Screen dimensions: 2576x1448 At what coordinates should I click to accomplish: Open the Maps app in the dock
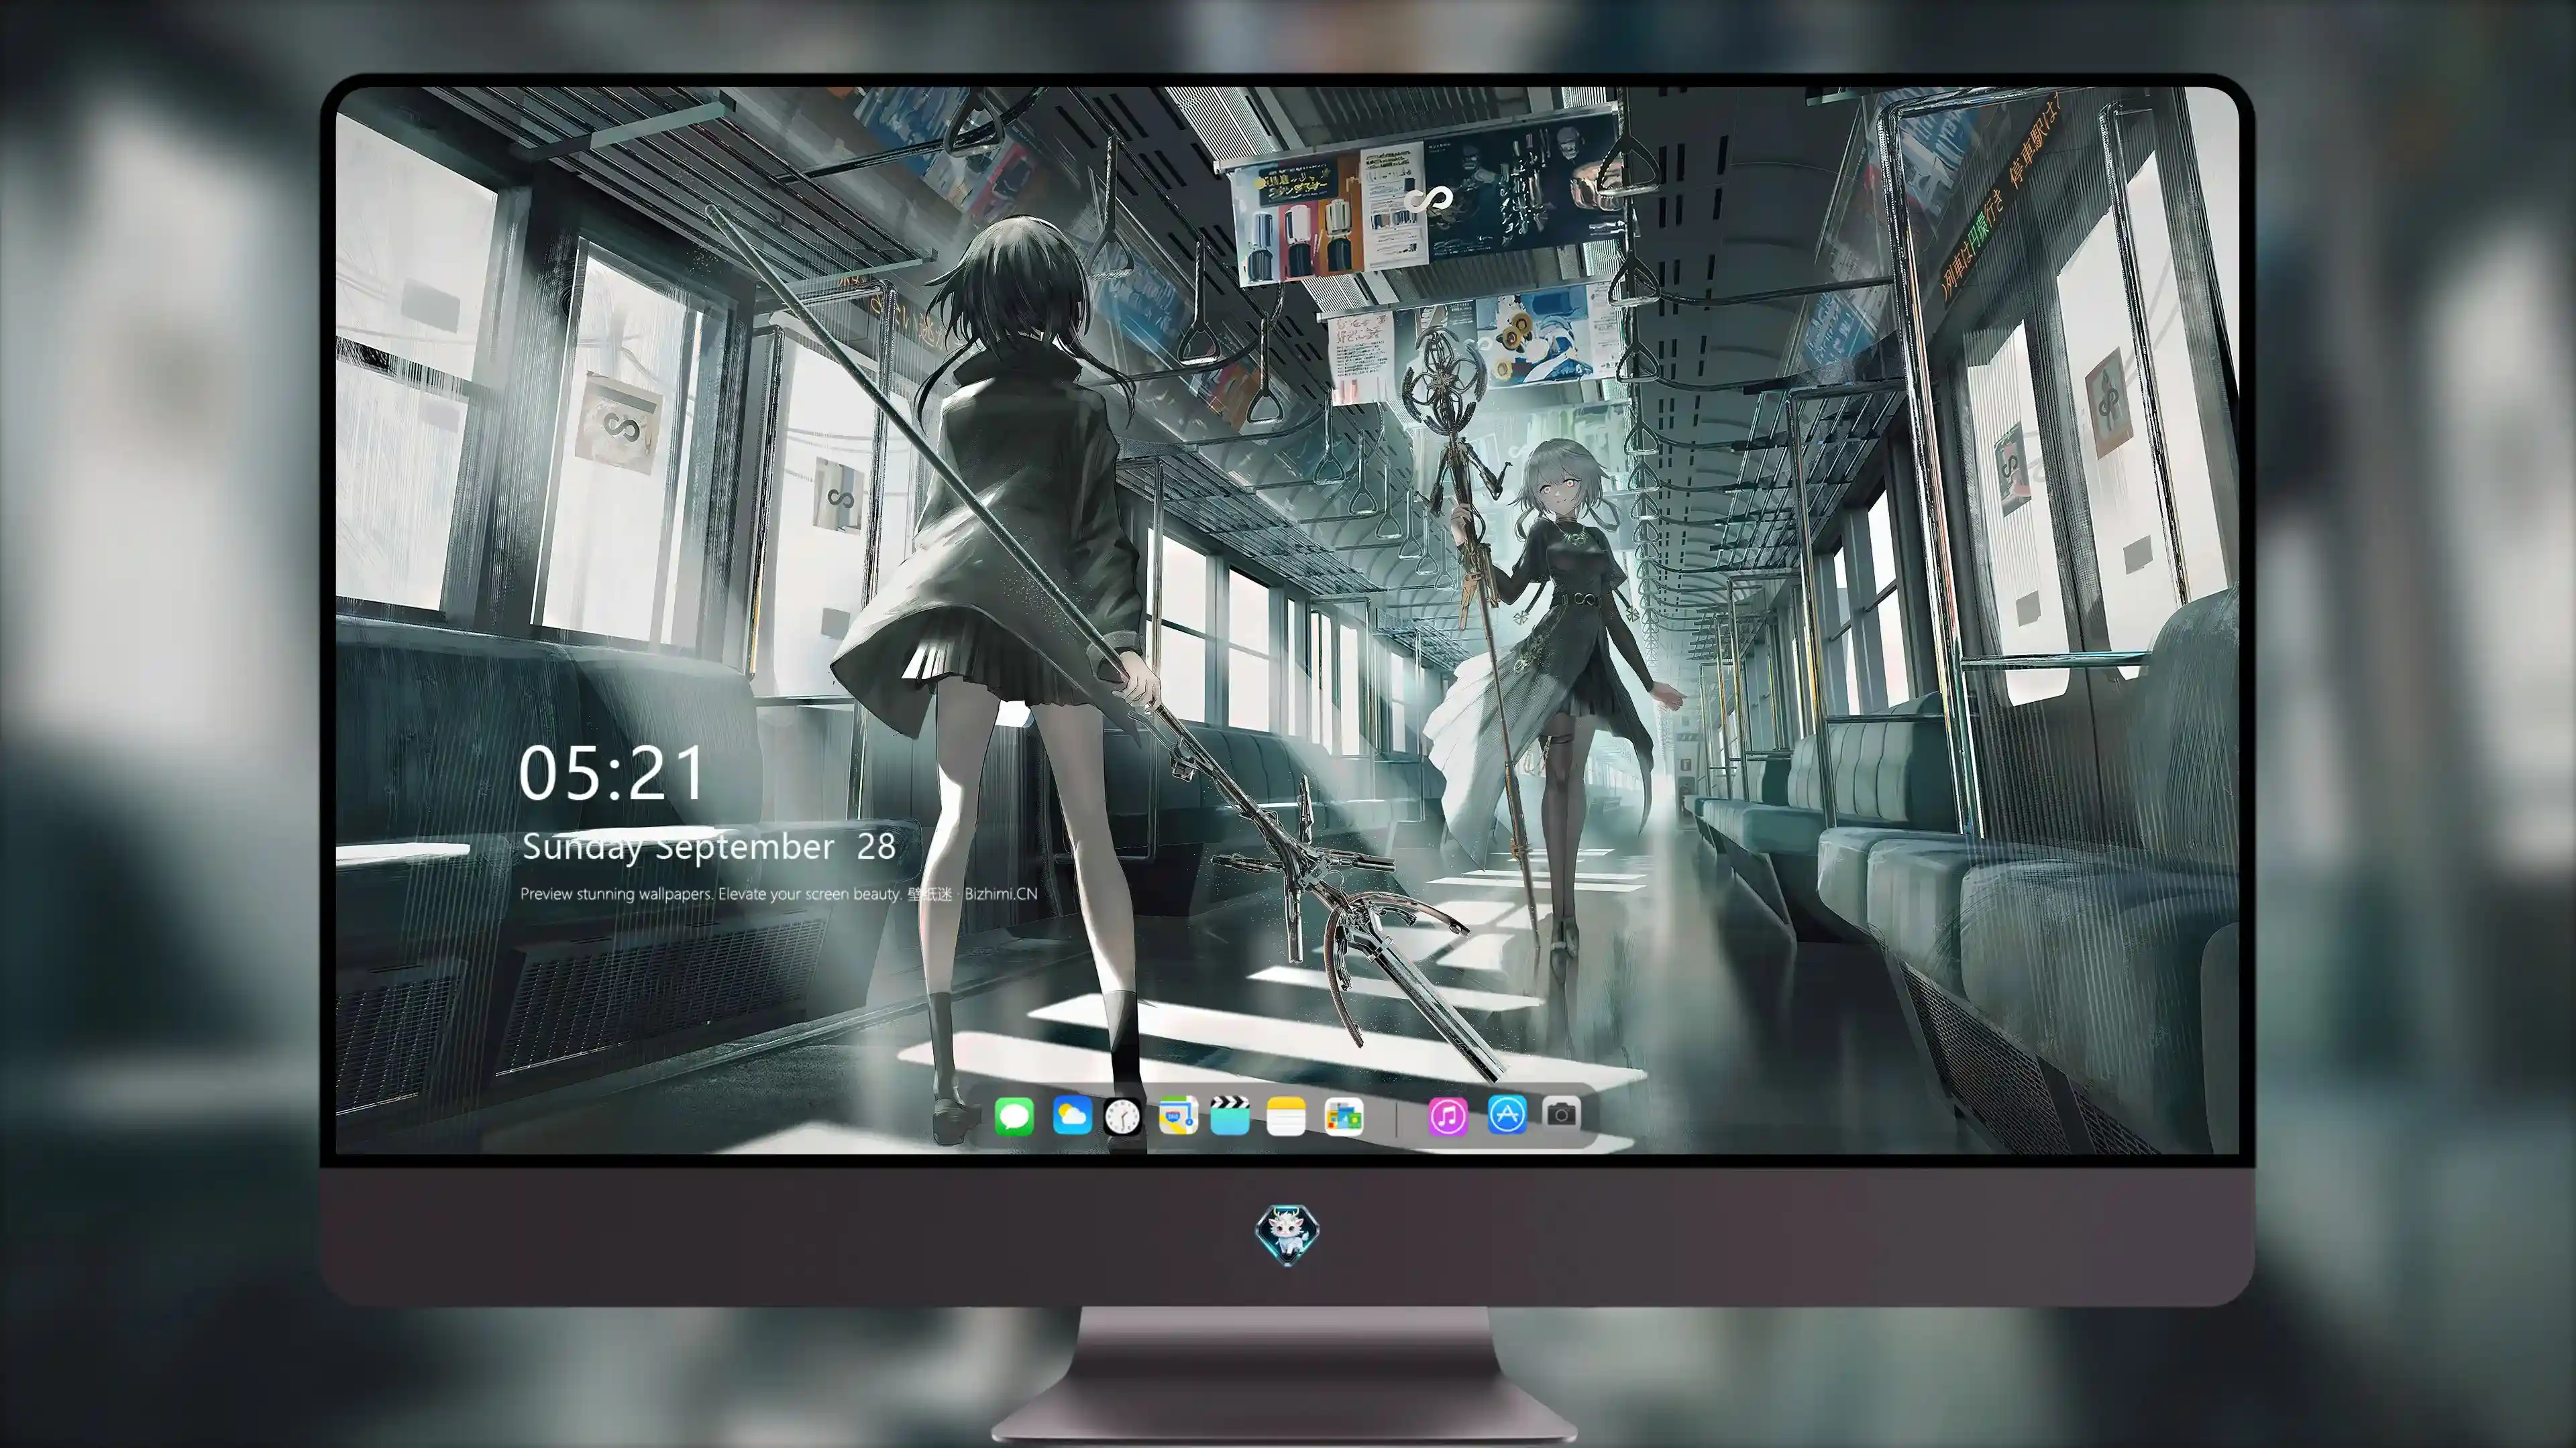pyautogui.click(x=1178, y=1115)
